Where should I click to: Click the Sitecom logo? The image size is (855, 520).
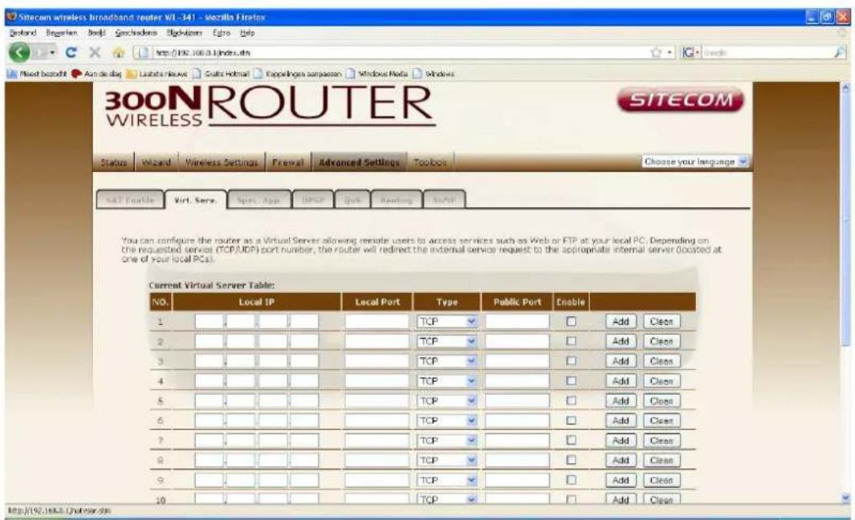[680, 100]
